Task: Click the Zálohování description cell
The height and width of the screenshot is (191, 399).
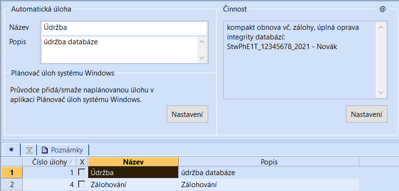Action: pyautogui.click(x=269, y=184)
